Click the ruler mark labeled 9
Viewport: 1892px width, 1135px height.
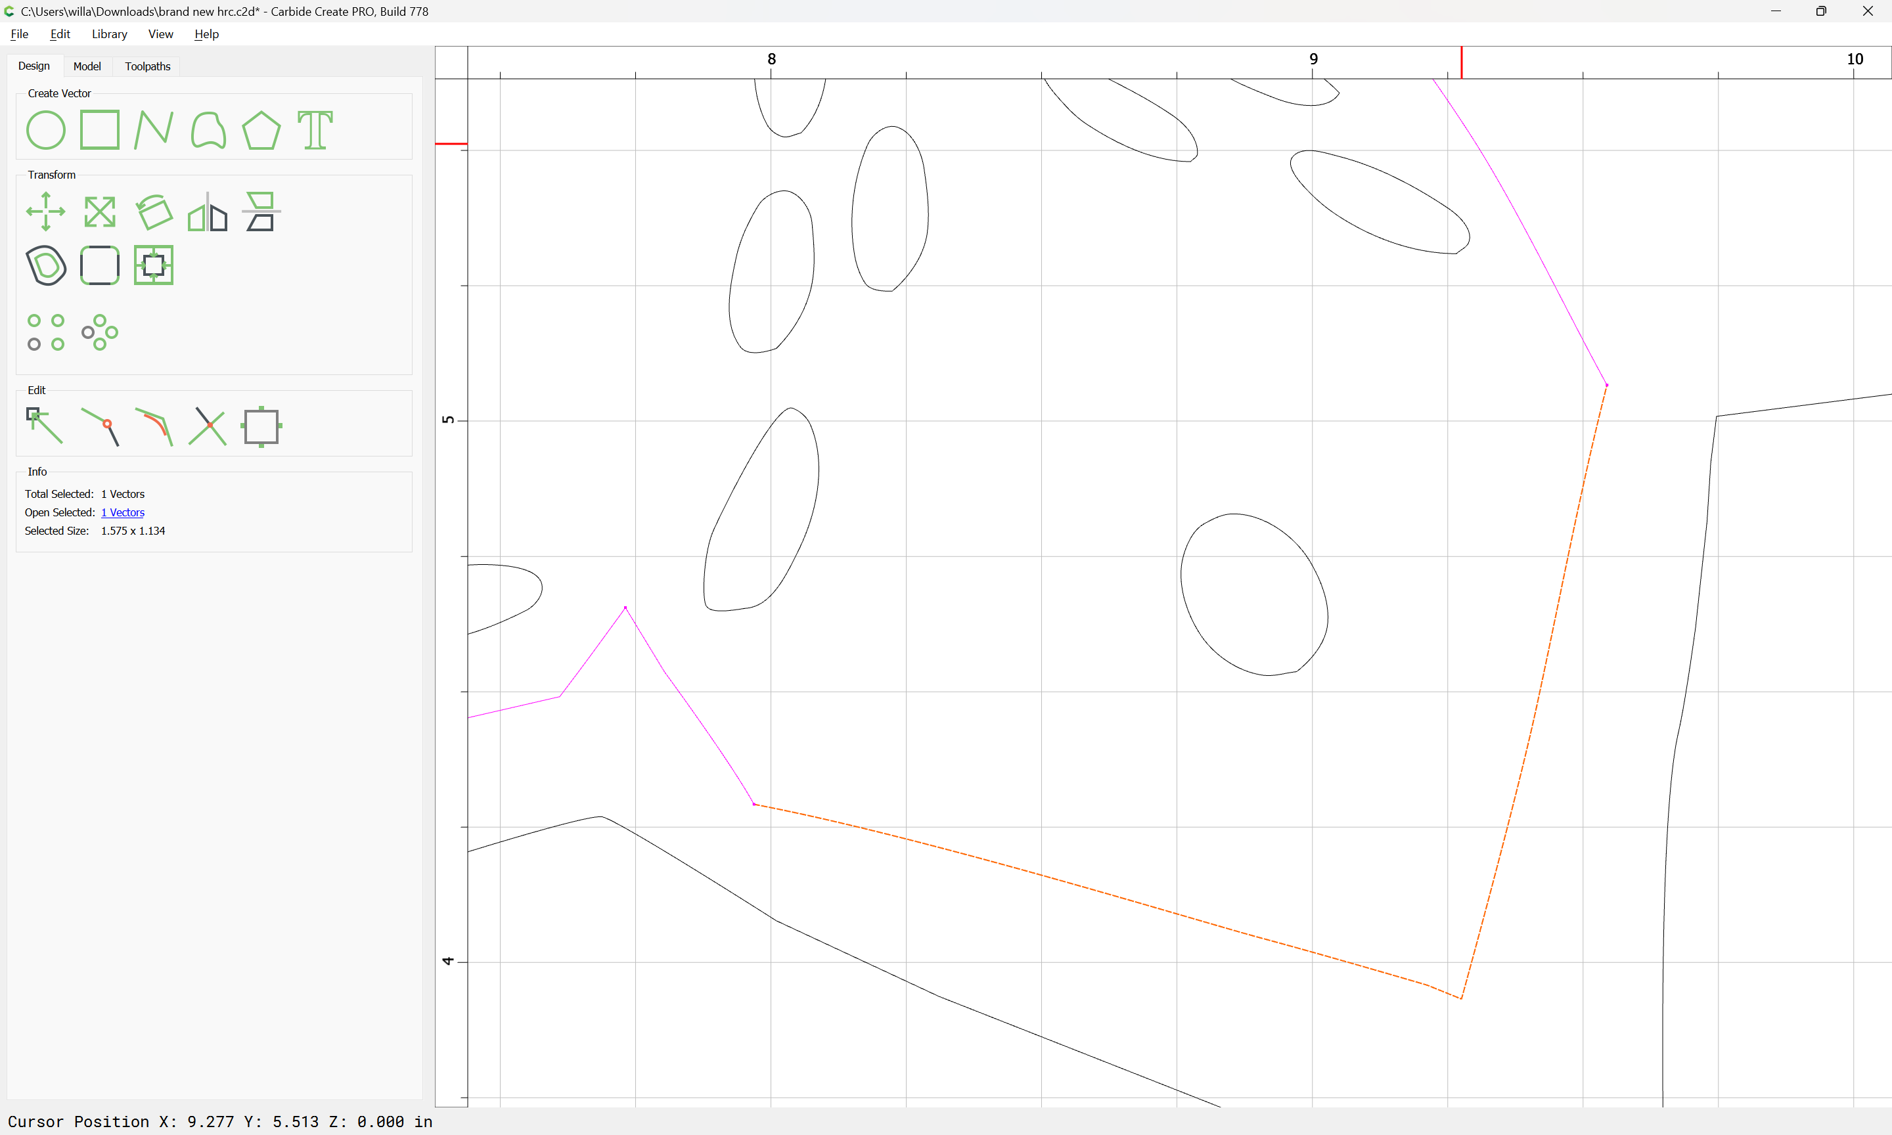1313,59
